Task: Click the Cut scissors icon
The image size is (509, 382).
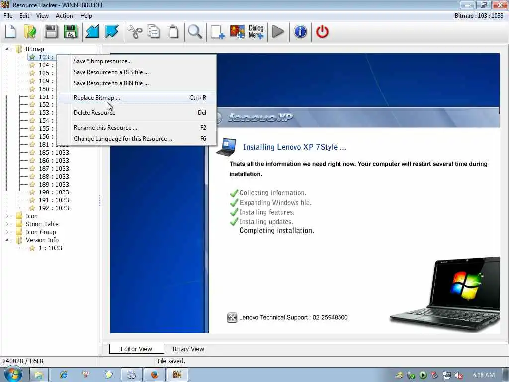Action: pos(134,32)
